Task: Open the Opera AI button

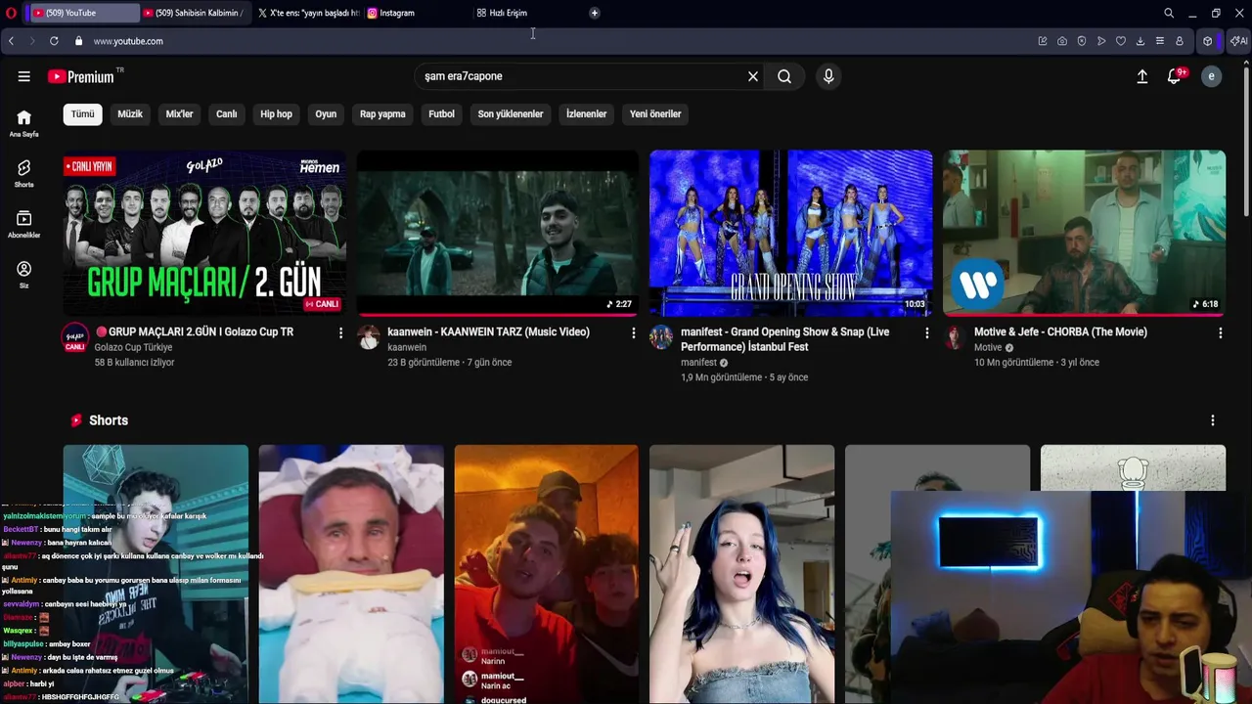Action: pyautogui.click(x=1238, y=41)
